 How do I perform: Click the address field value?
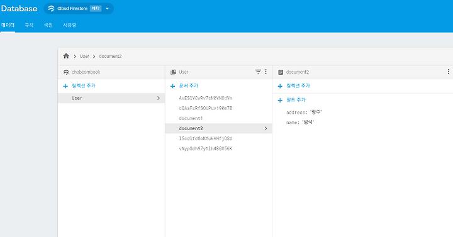click(316, 112)
